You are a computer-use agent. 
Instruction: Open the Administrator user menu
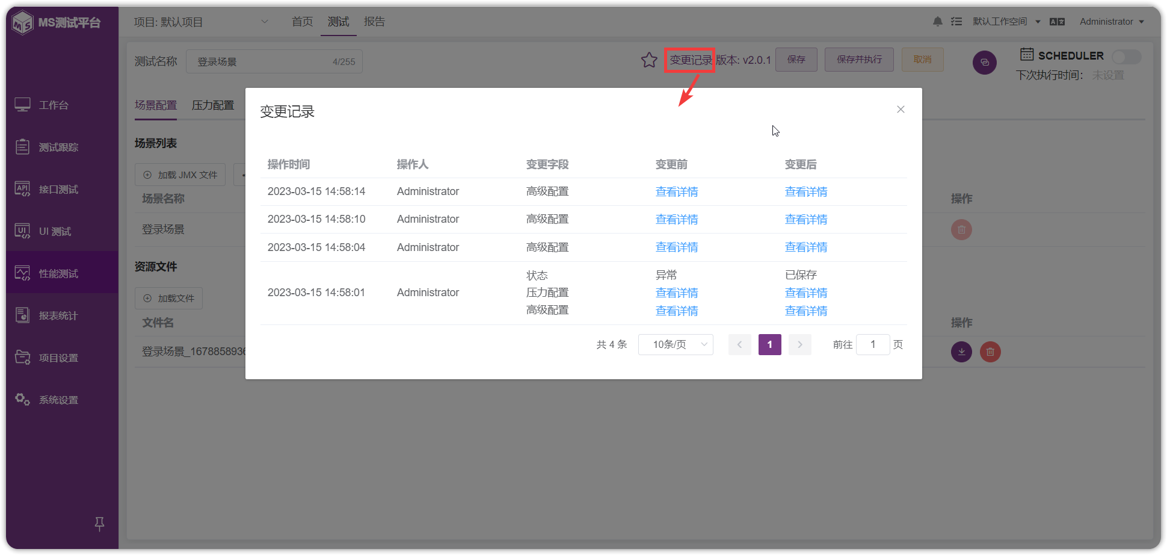pyautogui.click(x=1112, y=22)
